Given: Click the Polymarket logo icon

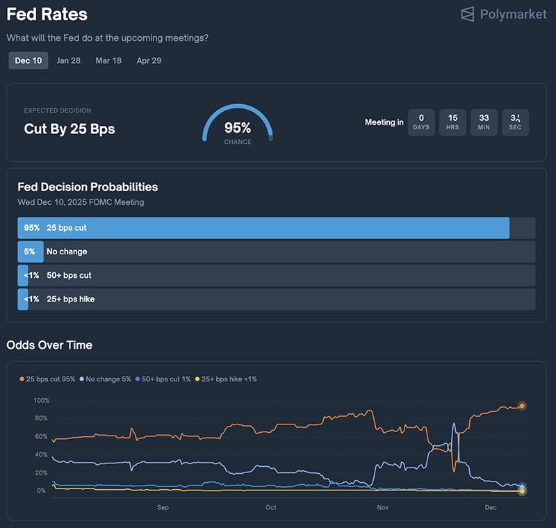Looking at the screenshot, I should coord(468,14).
